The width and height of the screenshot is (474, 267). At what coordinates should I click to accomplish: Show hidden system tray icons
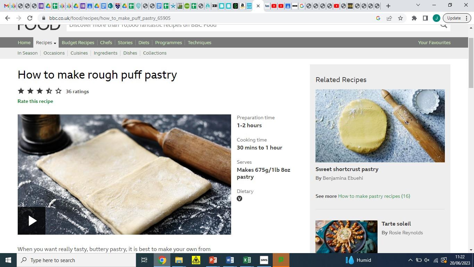point(410,260)
